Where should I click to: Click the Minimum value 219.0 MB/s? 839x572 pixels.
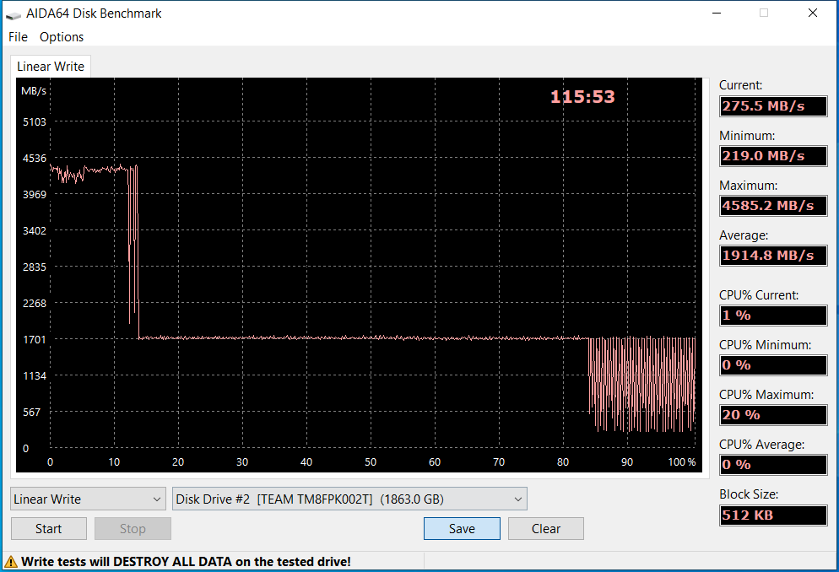[x=773, y=155]
